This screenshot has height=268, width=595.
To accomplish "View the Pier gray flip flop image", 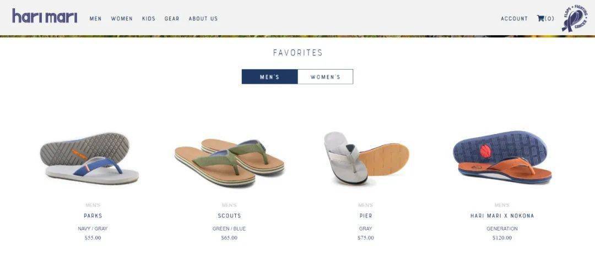I will [366, 158].
